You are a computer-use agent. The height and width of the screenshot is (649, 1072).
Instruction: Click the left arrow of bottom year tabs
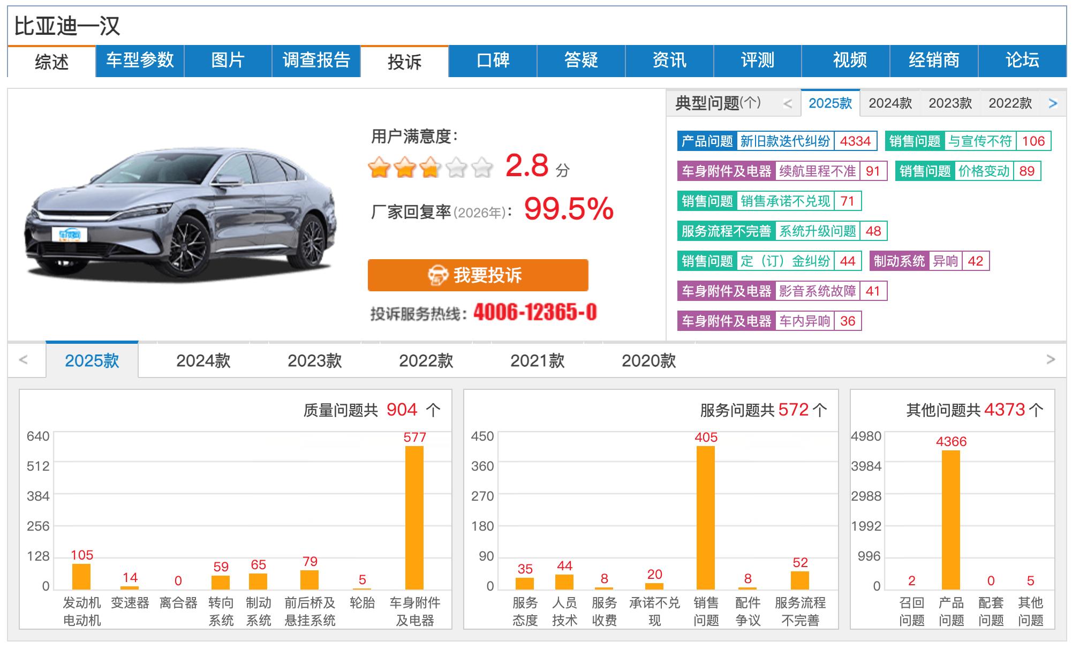click(23, 360)
